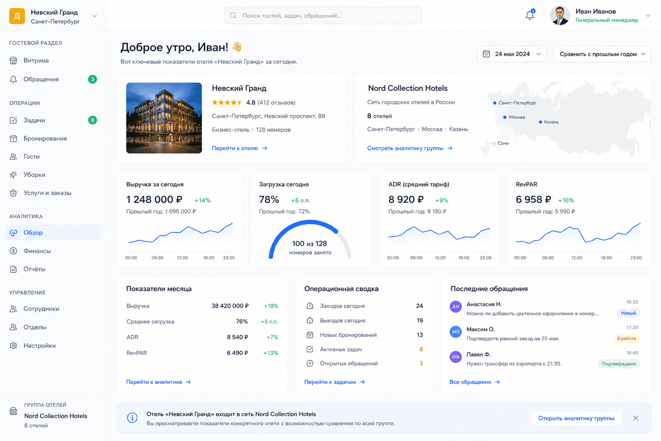Click the Сотрудники people icon
Screen dimensions: 661x441
point(13,309)
